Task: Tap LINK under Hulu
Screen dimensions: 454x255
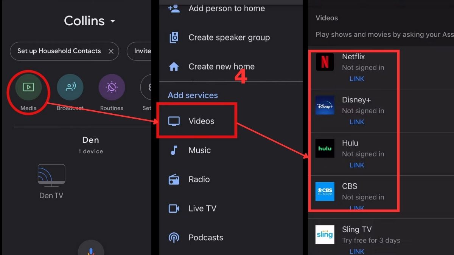Action: point(357,165)
